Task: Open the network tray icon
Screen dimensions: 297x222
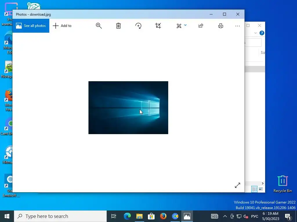Action: (x=239, y=216)
